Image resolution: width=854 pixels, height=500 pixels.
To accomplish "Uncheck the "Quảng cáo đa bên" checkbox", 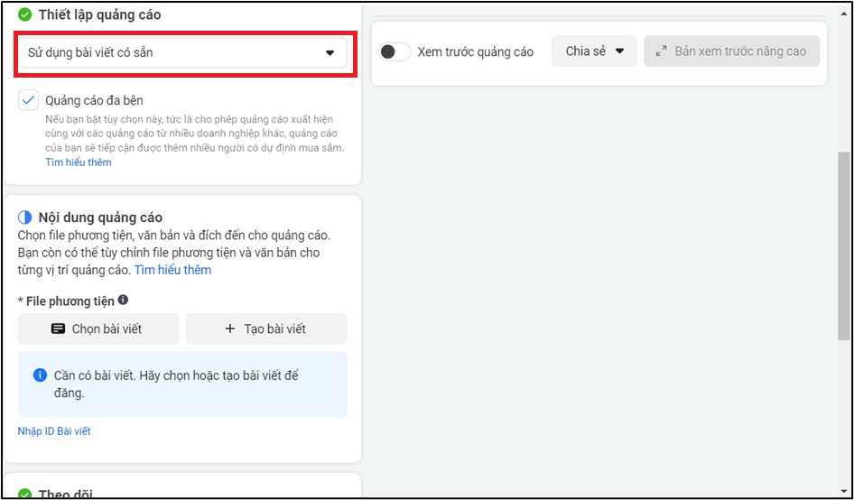I will point(28,100).
